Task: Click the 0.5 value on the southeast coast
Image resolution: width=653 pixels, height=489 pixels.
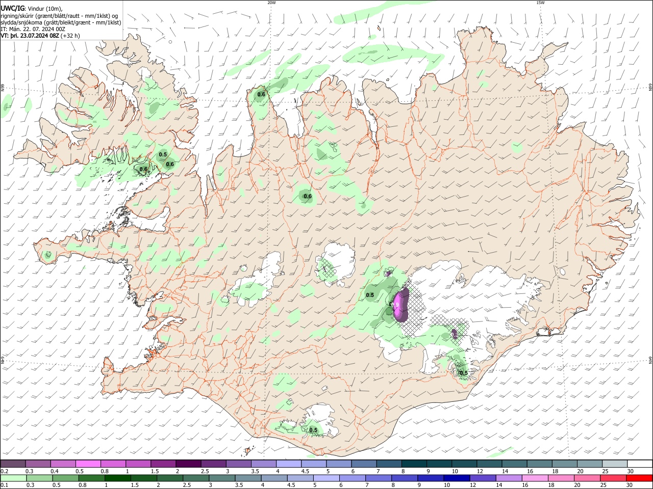Action: (x=464, y=373)
